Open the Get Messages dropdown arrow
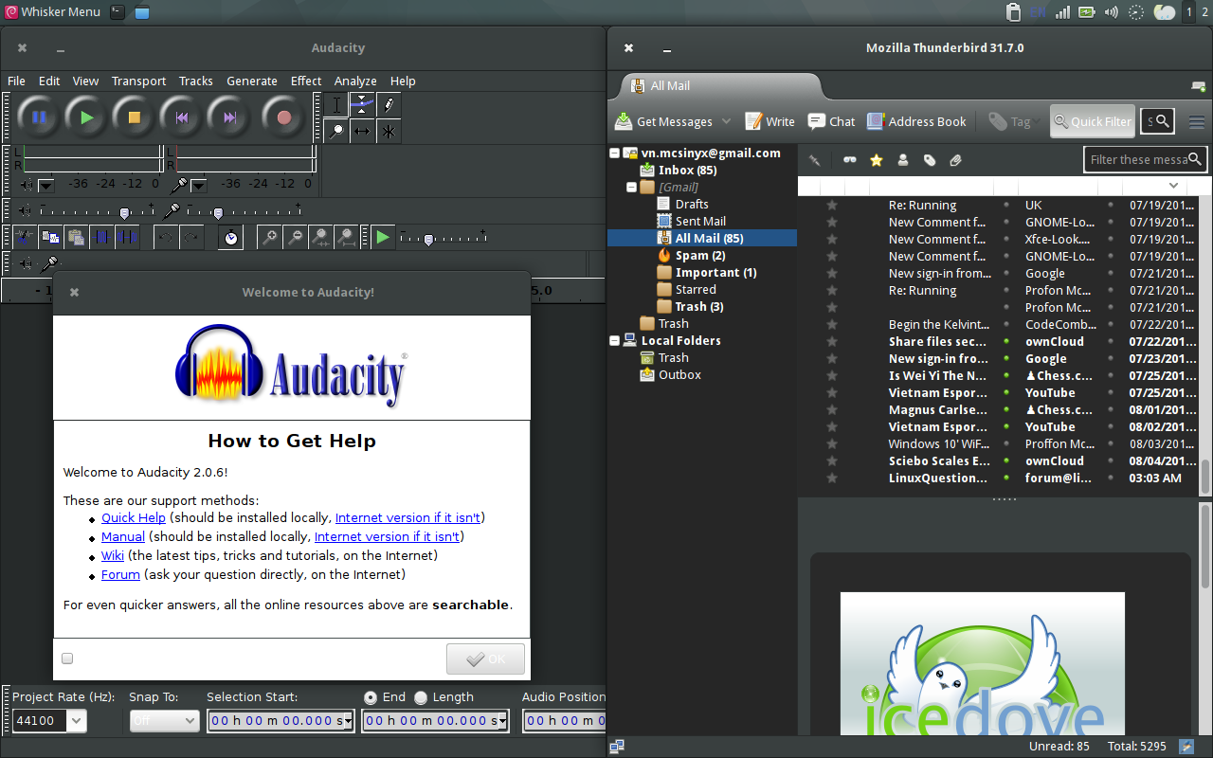The height and width of the screenshot is (758, 1213). (726, 121)
